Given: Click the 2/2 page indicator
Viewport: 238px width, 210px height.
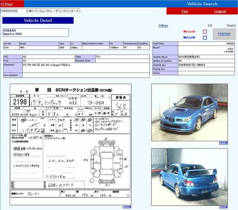Looking at the screenshot, I should click(210, 26).
